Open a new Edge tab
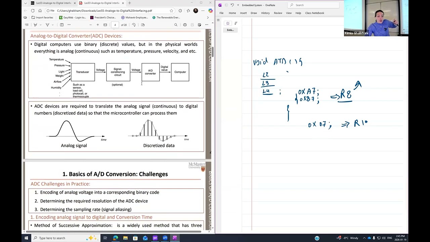 pyautogui.click(x=130, y=3)
